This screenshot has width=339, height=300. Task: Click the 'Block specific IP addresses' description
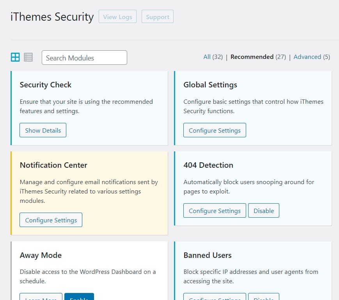pos(251,276)
